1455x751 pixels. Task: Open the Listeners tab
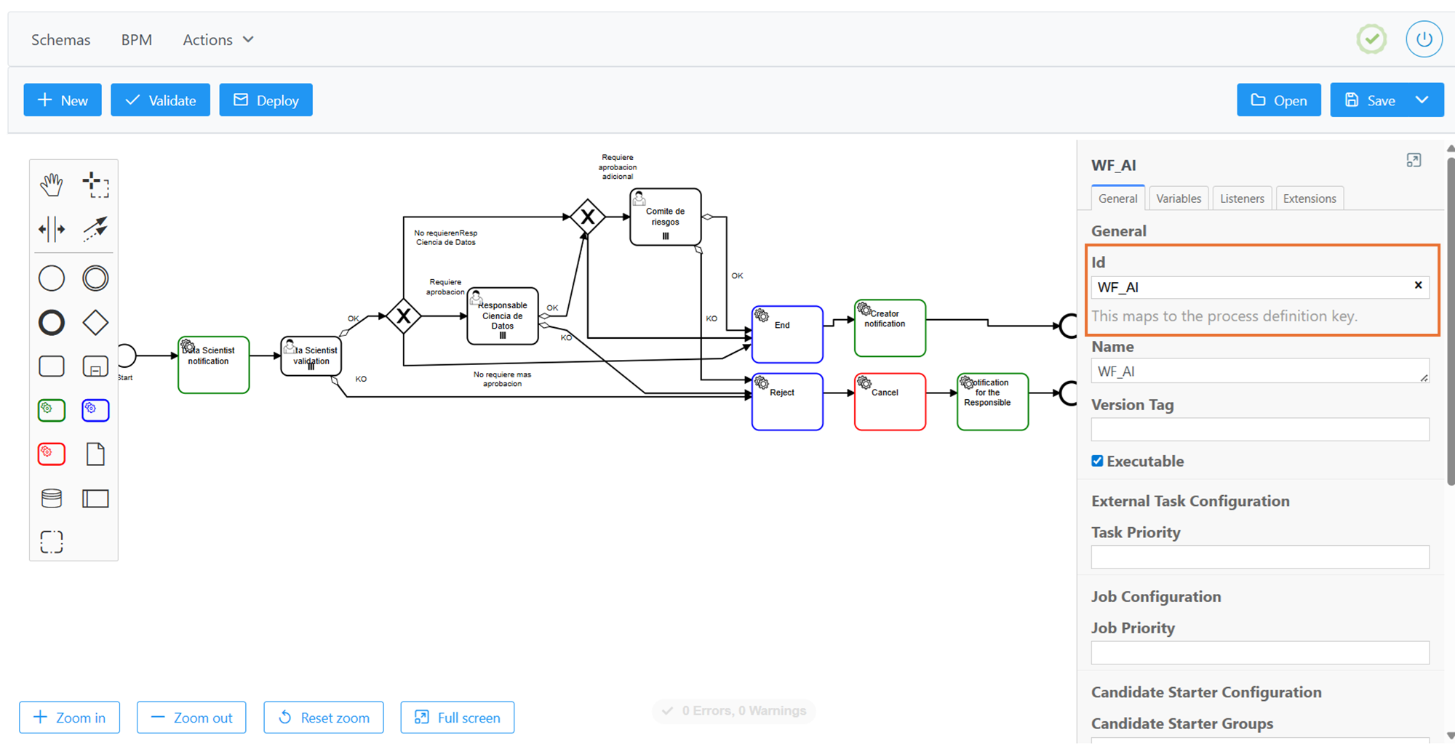(x=1241, y=198)
